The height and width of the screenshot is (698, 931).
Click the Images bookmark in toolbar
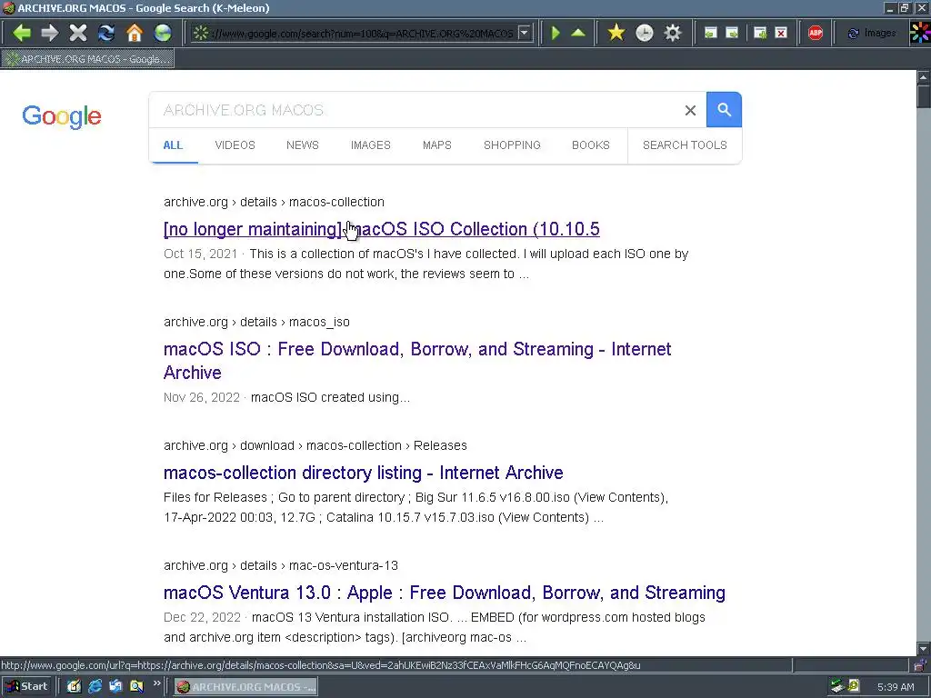click(872, 33)
